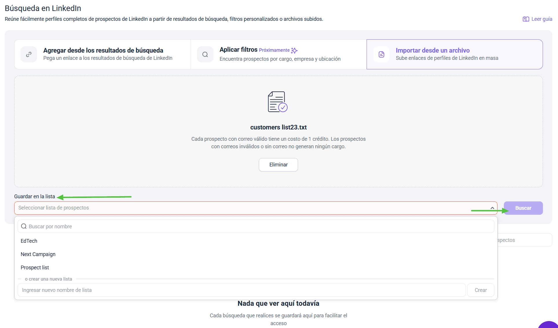This screenshot has height=328, width=558.
Task: Choose the Next Campaign list option
Action: tap(38, 254)
